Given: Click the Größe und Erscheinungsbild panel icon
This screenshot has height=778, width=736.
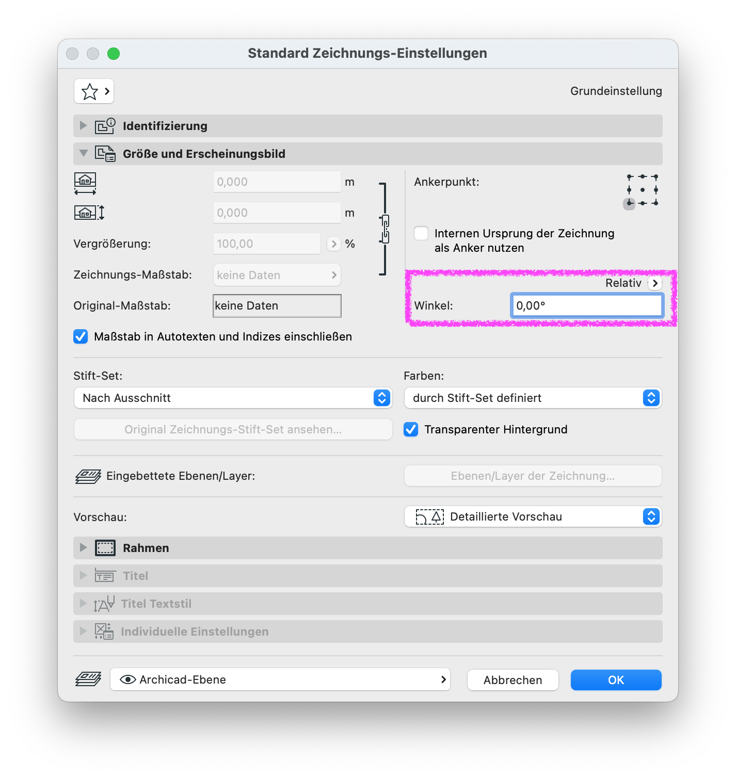Looking at the screenshot, I should pyautogui.click(x=105, y=154).
